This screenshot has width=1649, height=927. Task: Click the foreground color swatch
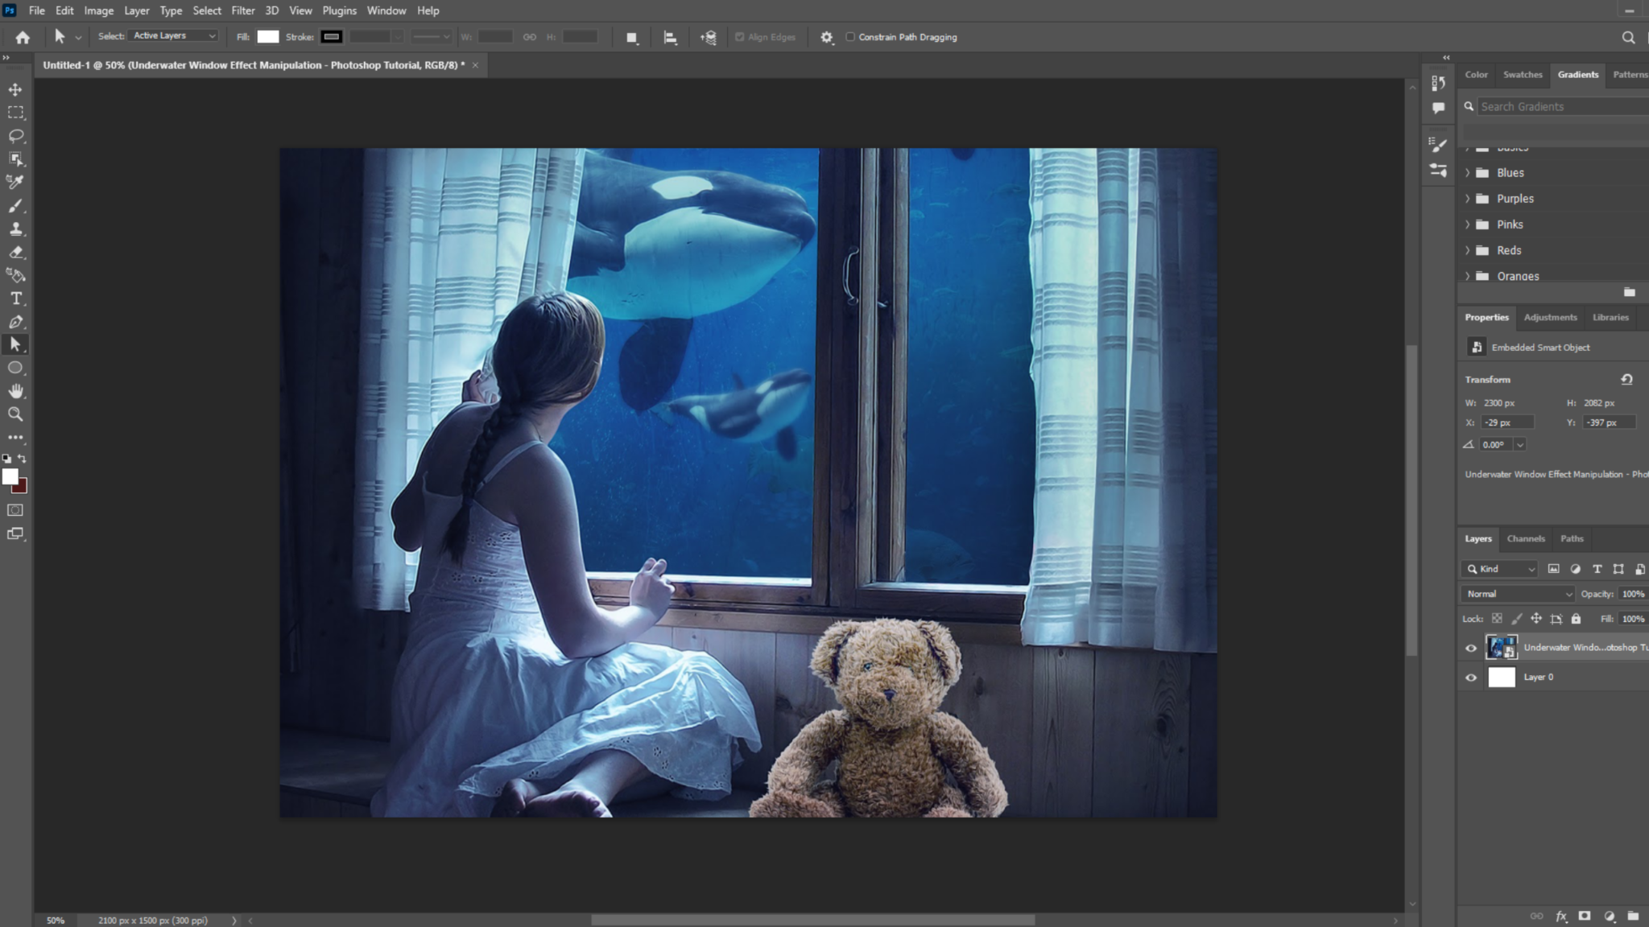[10, 477]
